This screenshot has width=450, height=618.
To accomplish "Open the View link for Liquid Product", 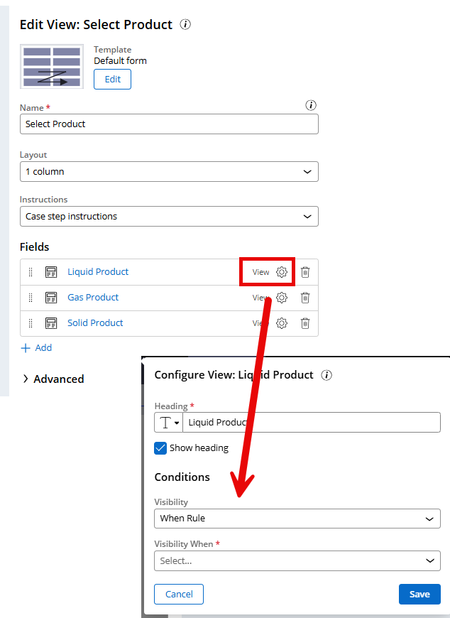I will pos(260,272).
